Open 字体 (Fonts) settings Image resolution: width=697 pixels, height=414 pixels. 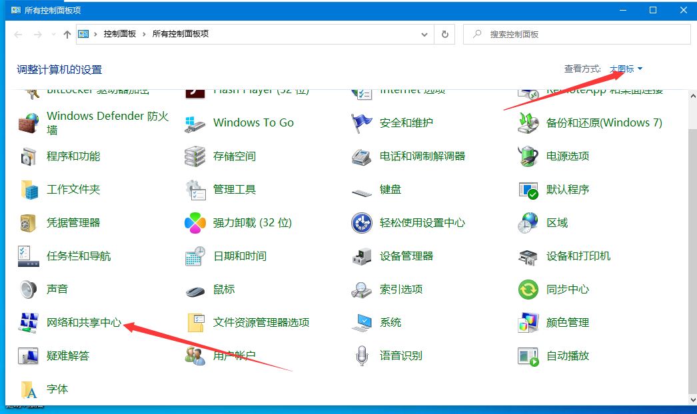(x=58, y=389)
